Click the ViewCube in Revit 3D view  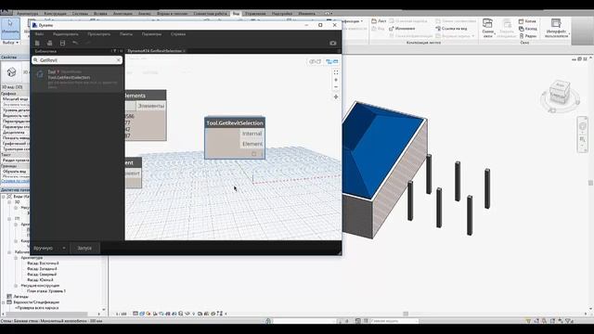point(560,91)
